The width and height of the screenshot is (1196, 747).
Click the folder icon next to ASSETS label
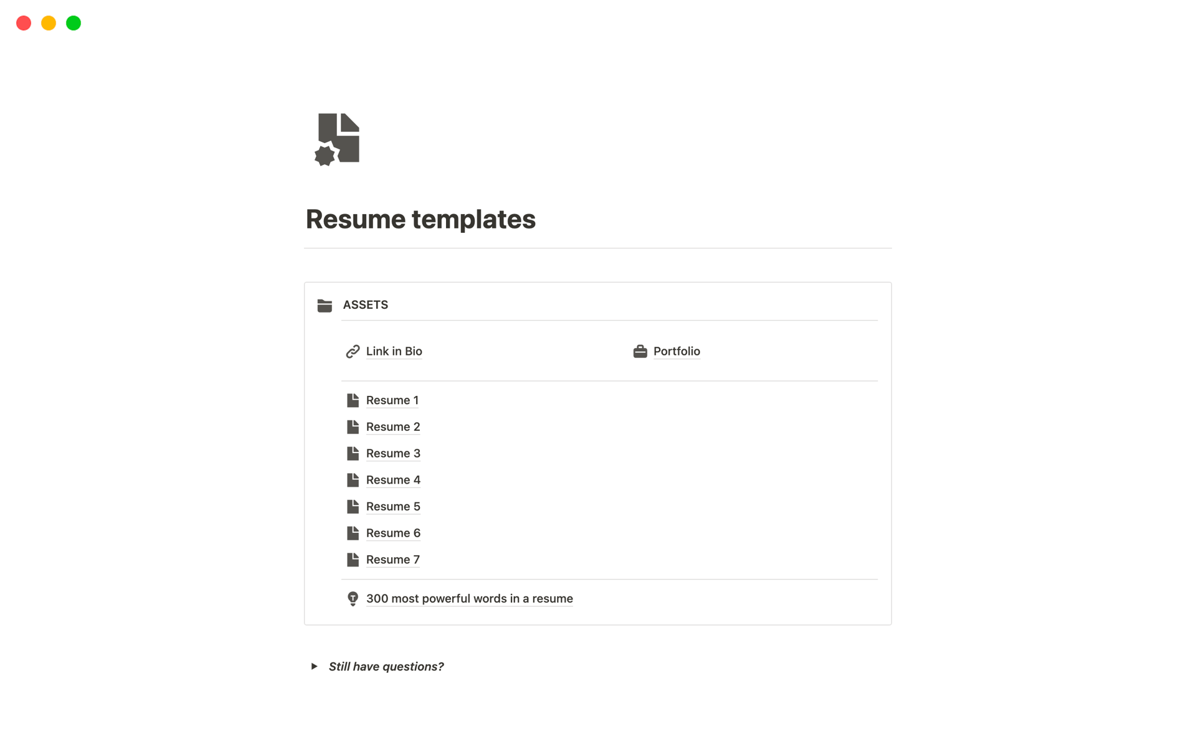click(326, 304)
